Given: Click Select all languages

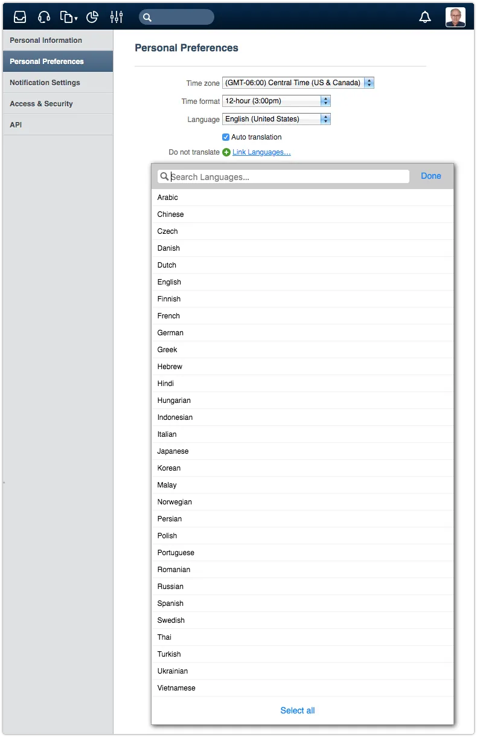Looking at the screenshot, I should [298, 710].
